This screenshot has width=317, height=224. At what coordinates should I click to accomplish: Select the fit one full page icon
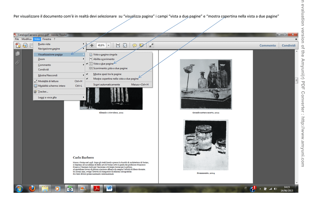pyautogui.click(x=125, y=45)
